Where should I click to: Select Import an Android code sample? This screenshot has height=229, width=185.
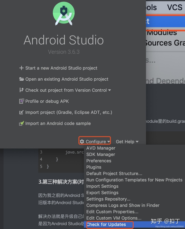coord(58,123)
